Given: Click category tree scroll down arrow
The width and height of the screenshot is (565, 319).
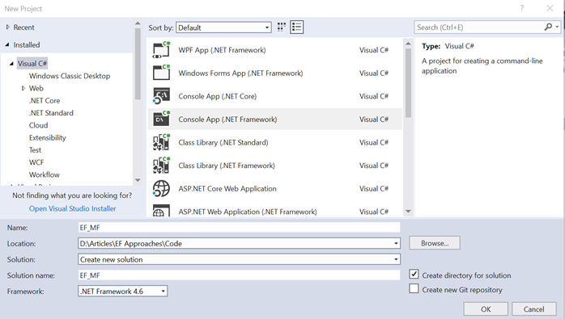Looking at the screenshot, I should pos(138,180).
